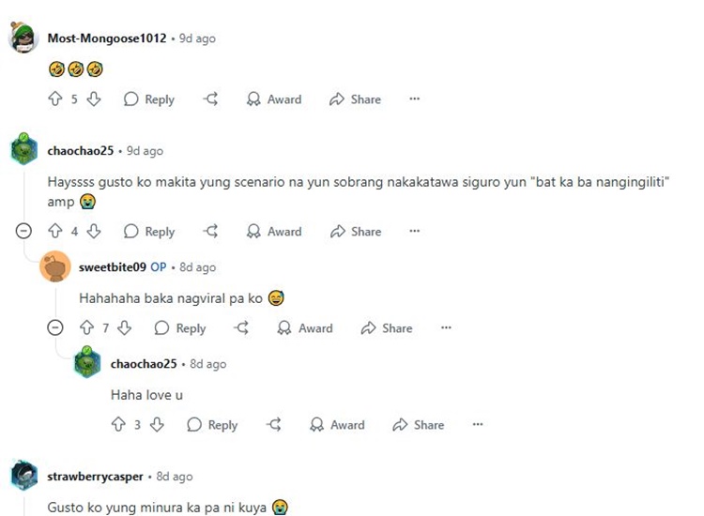Click Most-Mongoose1012's avatar image
704x516 pixels.
coord(23,37)
